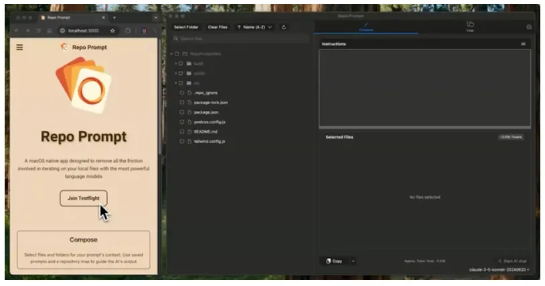Check the tailwind.config.js checkbox

point(182,141)
